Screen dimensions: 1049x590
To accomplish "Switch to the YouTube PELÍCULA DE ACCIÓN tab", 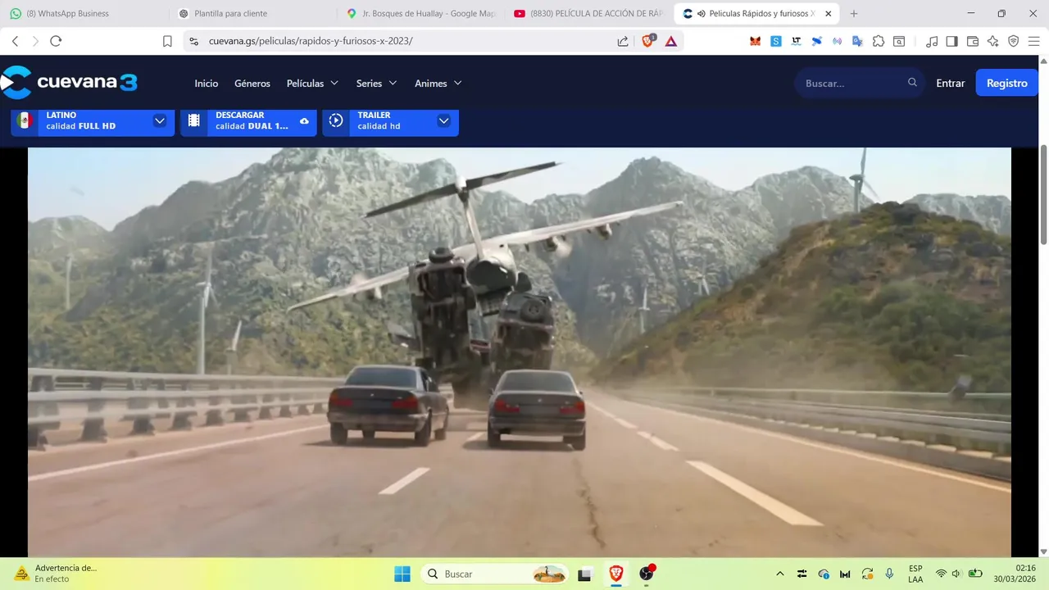I will tap(588, 13).
